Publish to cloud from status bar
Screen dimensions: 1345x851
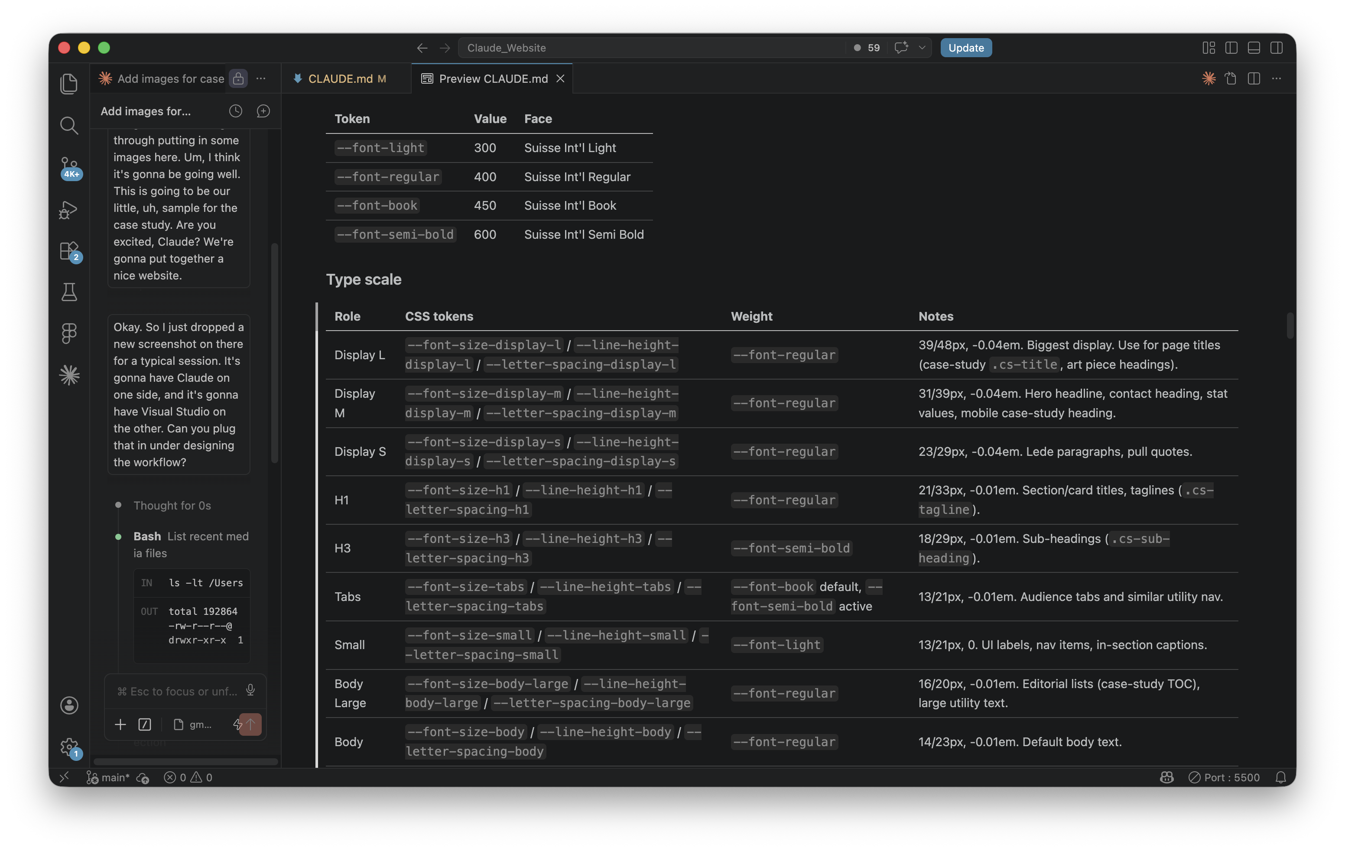click(143, 777)
